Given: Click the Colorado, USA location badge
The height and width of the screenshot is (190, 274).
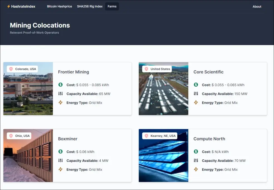Looking at the screenshot, I should (x=22, y=69).
